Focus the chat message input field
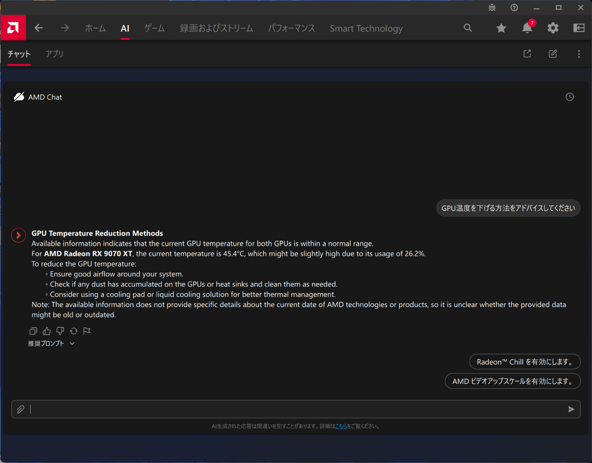592x463 pixels. pyautogui.click(x=296, y=409)
